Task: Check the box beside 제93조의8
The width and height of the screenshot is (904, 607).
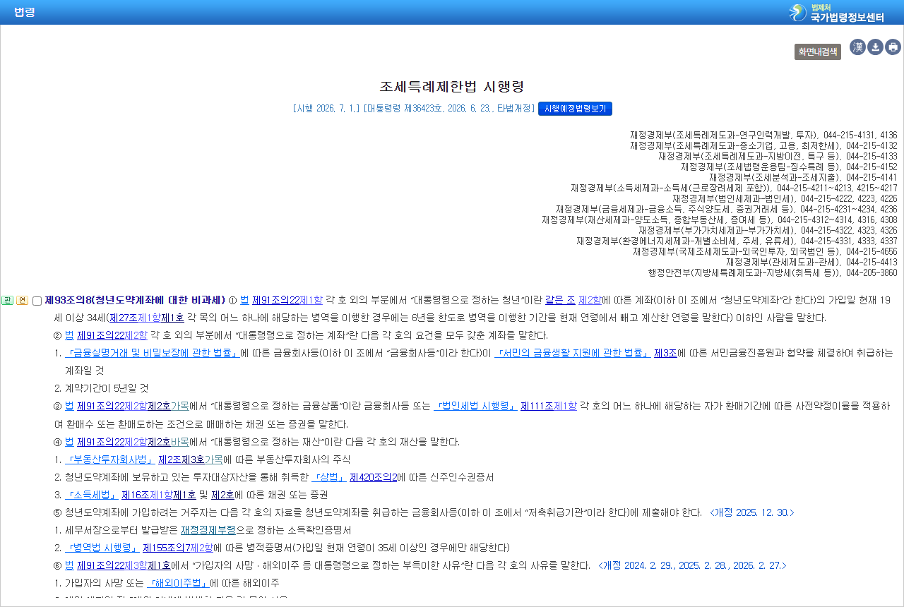Action: click(37, 301)
